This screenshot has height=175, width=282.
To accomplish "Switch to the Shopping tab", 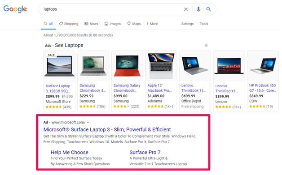I will pyautogui.click(x=69, y=24).
